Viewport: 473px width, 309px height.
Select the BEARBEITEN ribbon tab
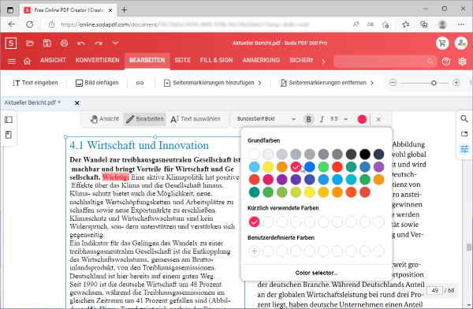click(147, 61)
